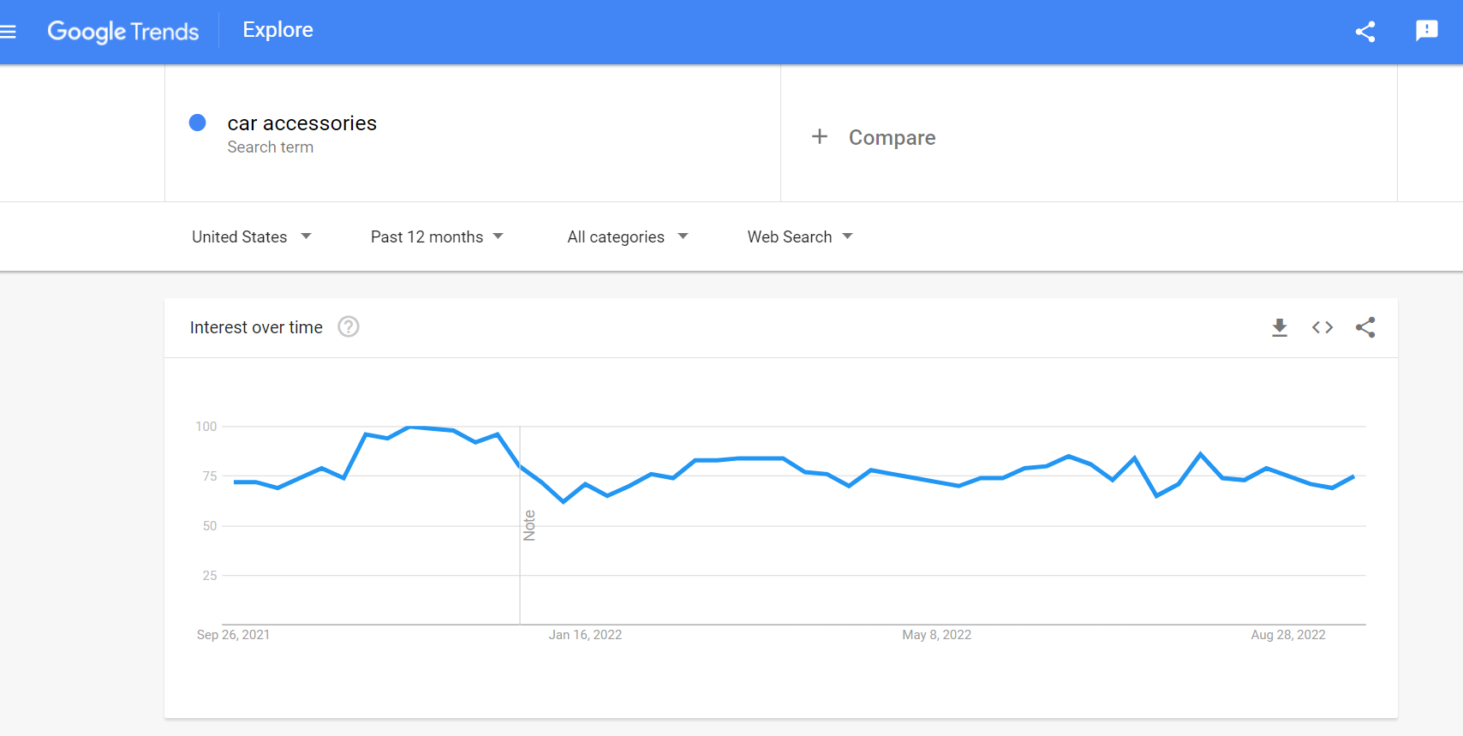The image size is (1463, 736).
Task: Click the plus icon beside Compare
Action: 820,137
